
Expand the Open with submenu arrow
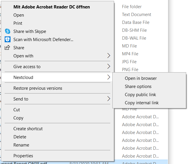click(x=109, y=56)
